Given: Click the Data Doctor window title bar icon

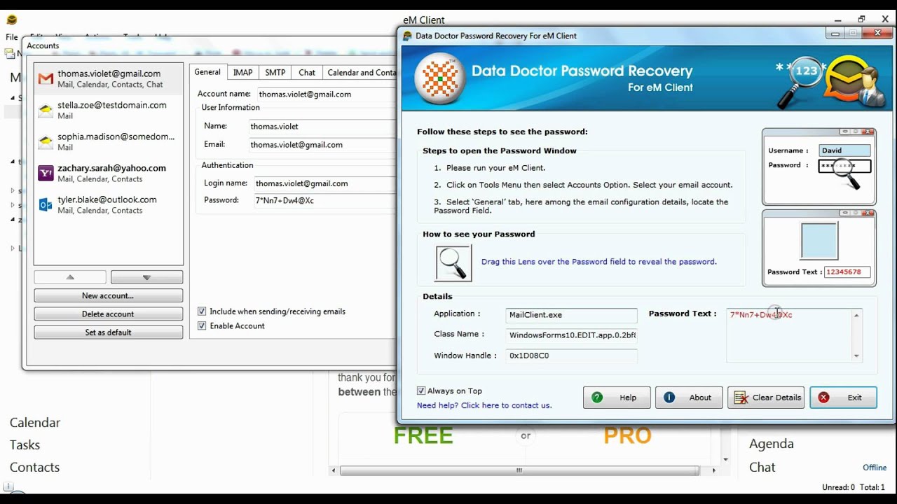Looking at the screenshot, I should 408,36.
